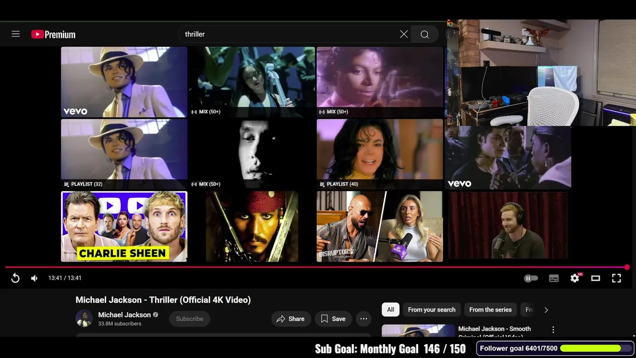Clear the search text with X

404,34
